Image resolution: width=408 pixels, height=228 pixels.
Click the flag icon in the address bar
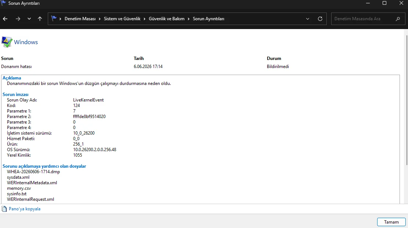54,18
